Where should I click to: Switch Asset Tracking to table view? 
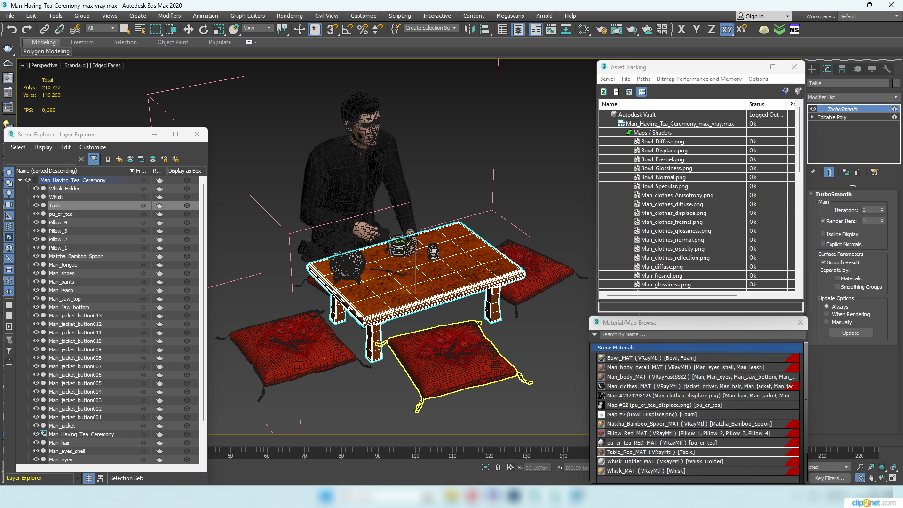coord(642,92)
